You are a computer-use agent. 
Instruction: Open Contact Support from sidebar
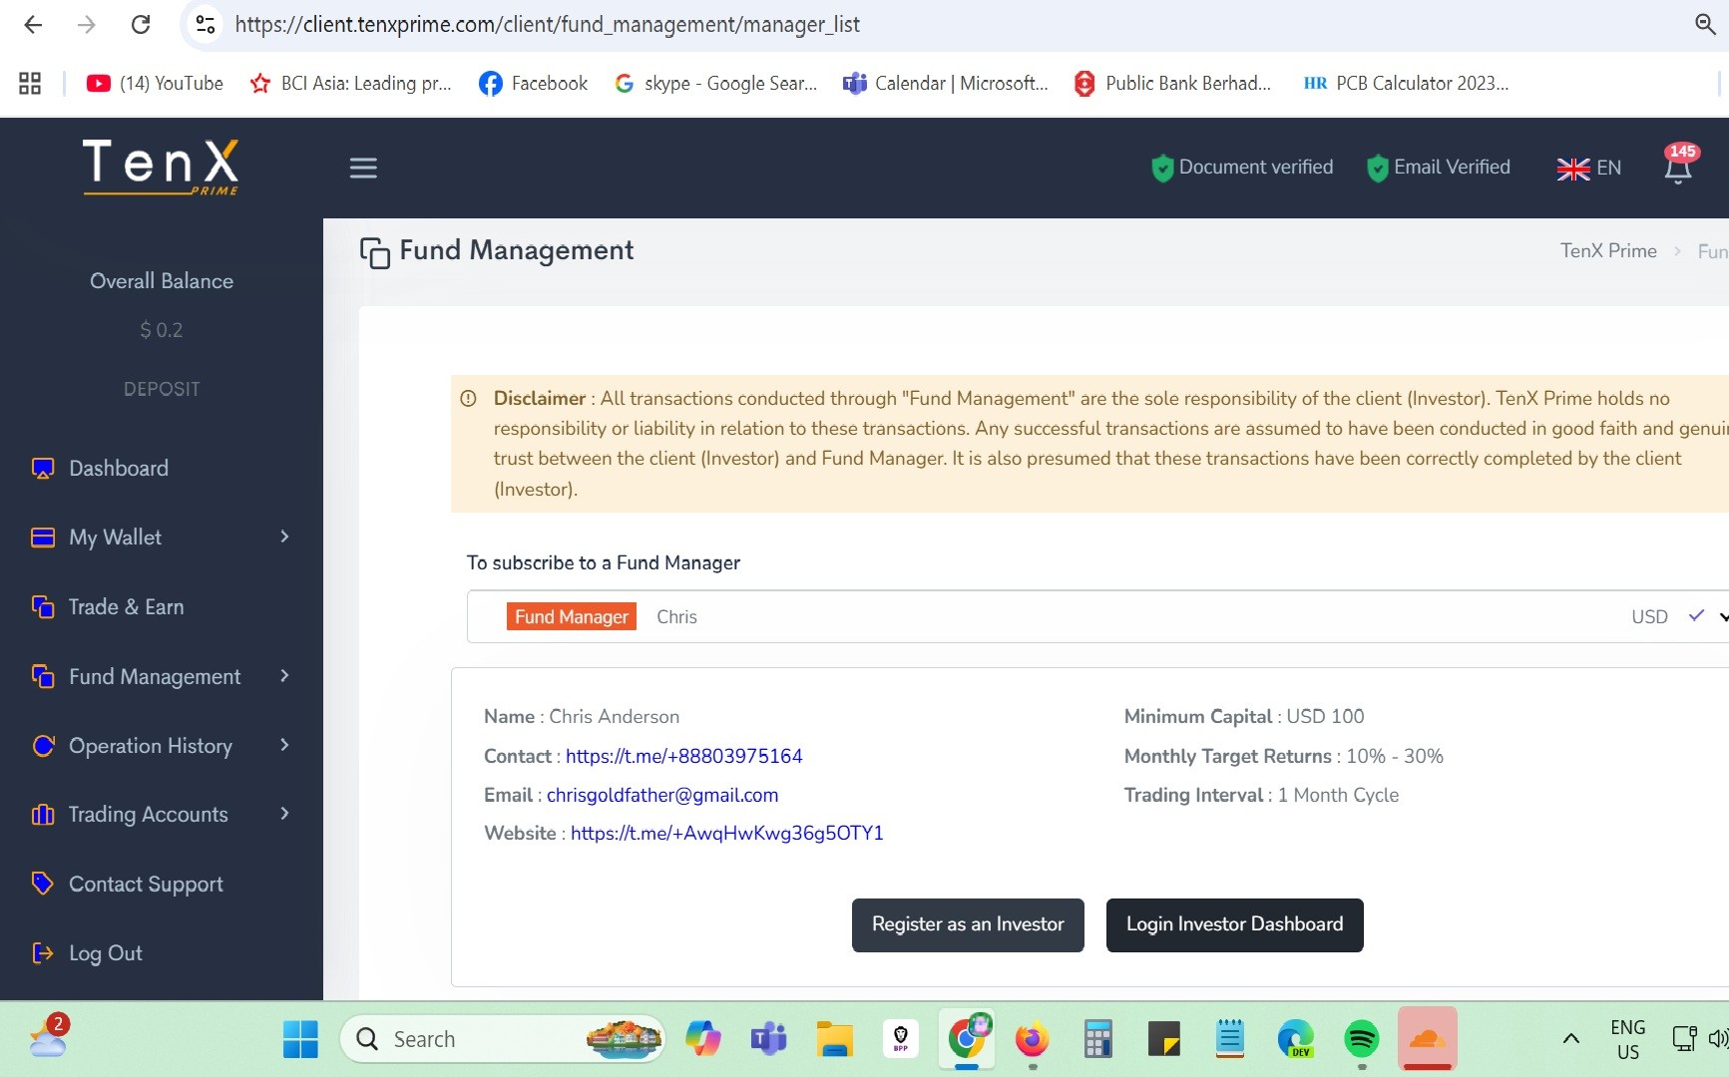coord(146,885)
